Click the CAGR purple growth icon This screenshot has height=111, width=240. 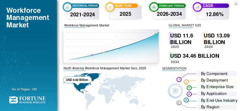pyautogui.click(x=197, y=7)
